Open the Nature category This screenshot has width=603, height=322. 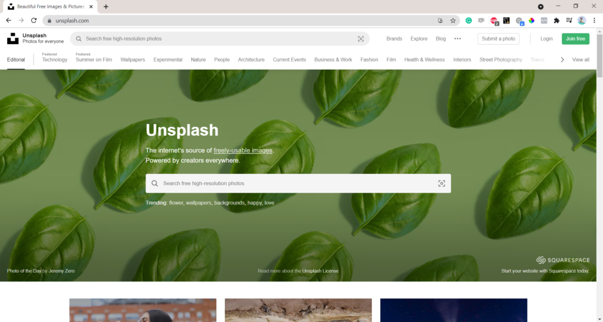(198, 60)
